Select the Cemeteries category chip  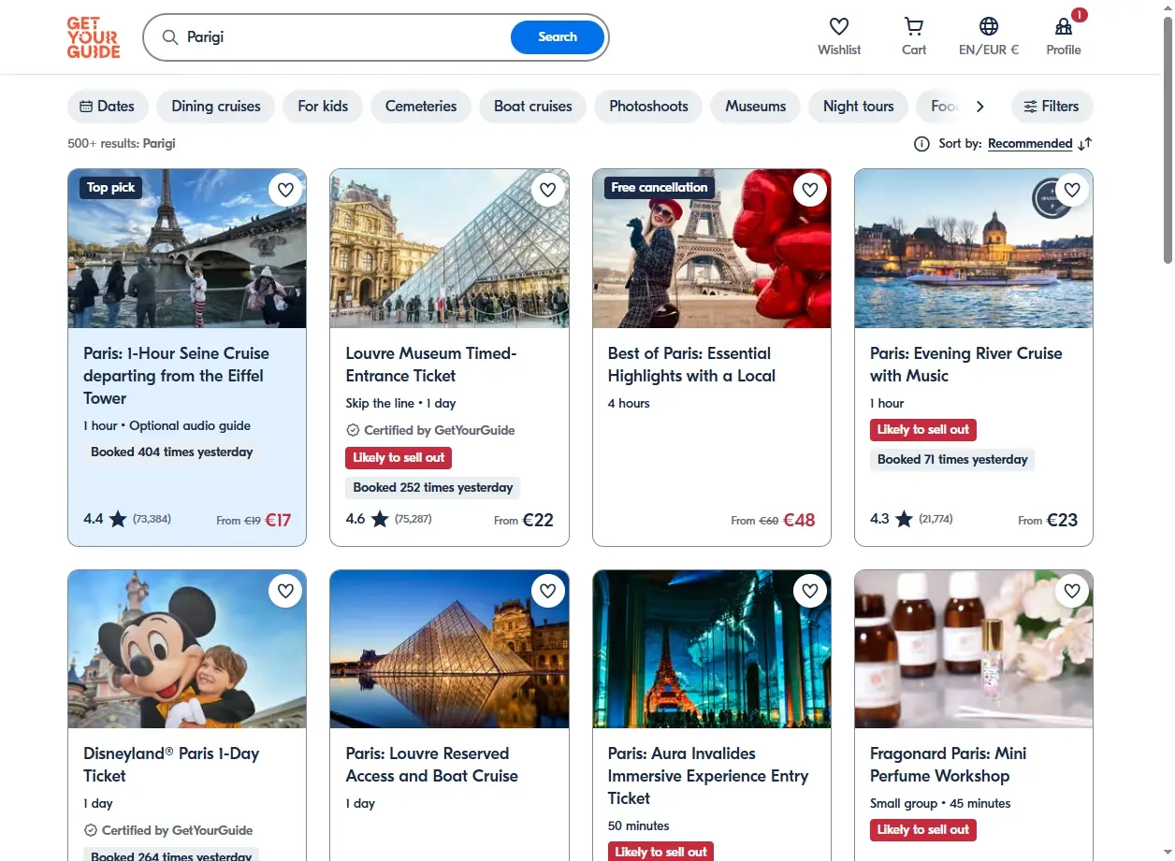coord(421,107)
